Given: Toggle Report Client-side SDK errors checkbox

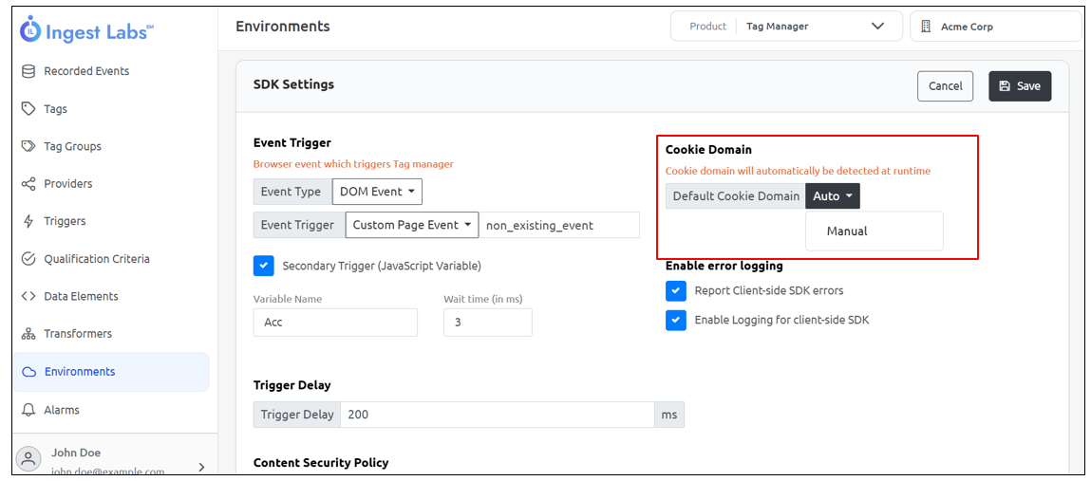Looking at the screenshot, I should coord(675,290).
